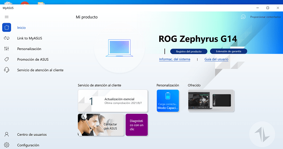Click the Ofrecido section heading
Image resolution: width=283 pixels, height=149 pixels.
click(x=194, y=85)
